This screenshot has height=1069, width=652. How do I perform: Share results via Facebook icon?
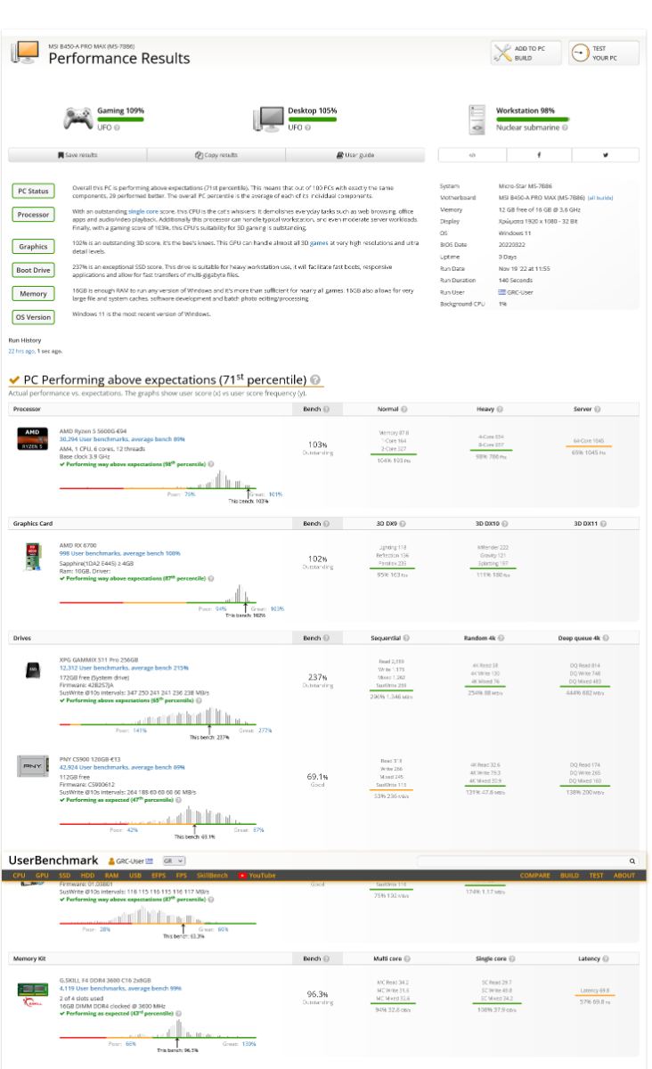click(539, 155)
